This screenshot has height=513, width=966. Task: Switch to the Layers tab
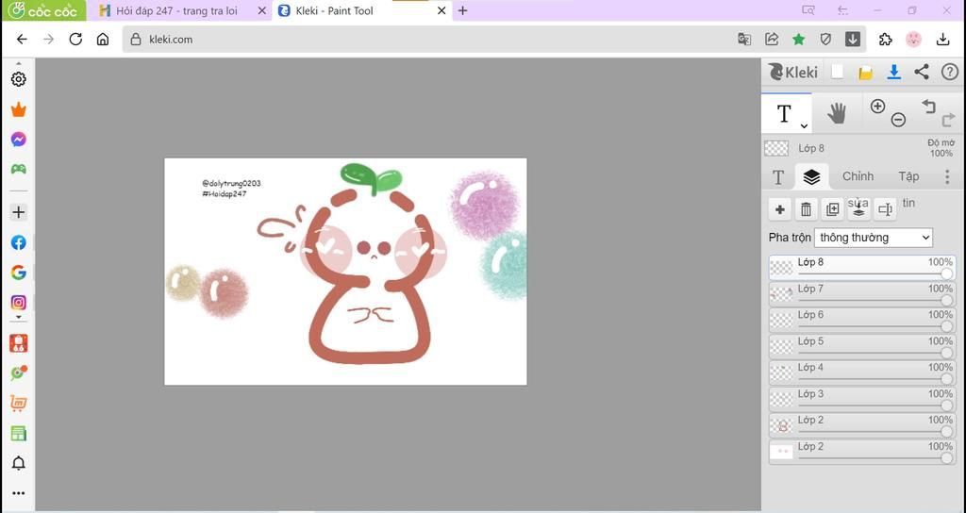pyautogui.click(x=811, y=176)
